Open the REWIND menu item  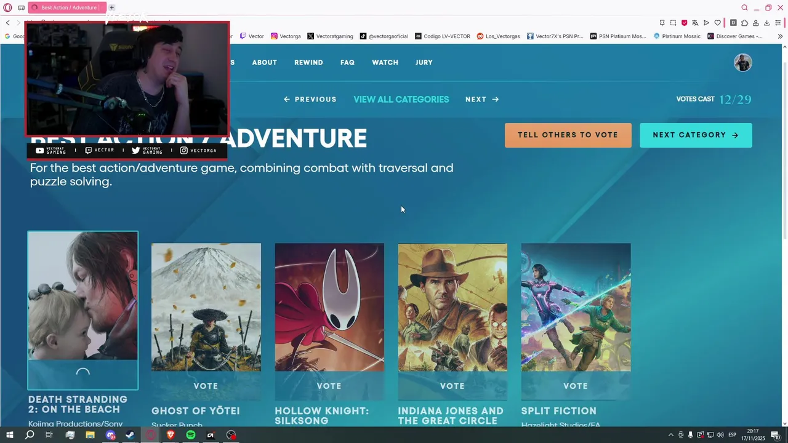click(308, 63)
